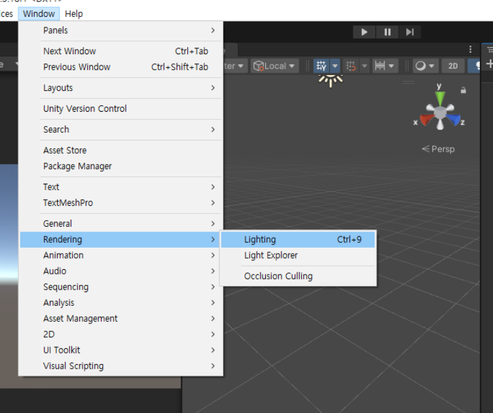Image resolution: width=493 pixels, height=413 pixels.
Task: Open the Lighting window from submenu
Action: (x=298, y=239)
